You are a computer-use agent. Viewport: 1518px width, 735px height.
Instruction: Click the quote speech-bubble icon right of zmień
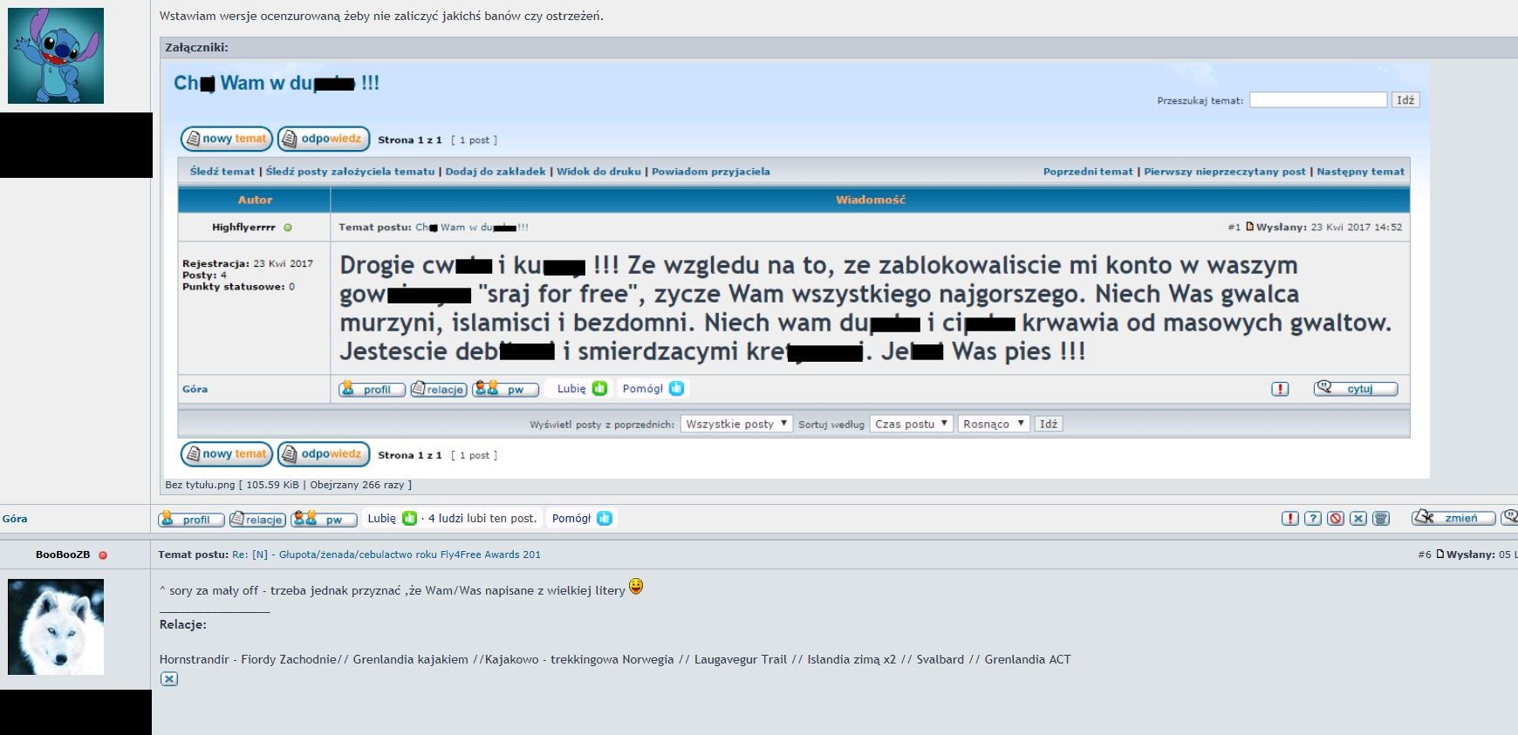tap(1510, 518)
